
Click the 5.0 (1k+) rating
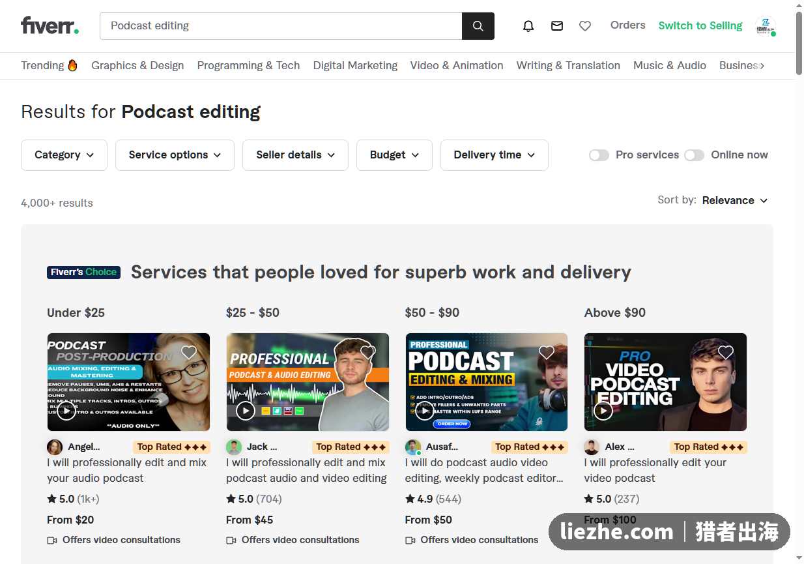click(73, 499)
